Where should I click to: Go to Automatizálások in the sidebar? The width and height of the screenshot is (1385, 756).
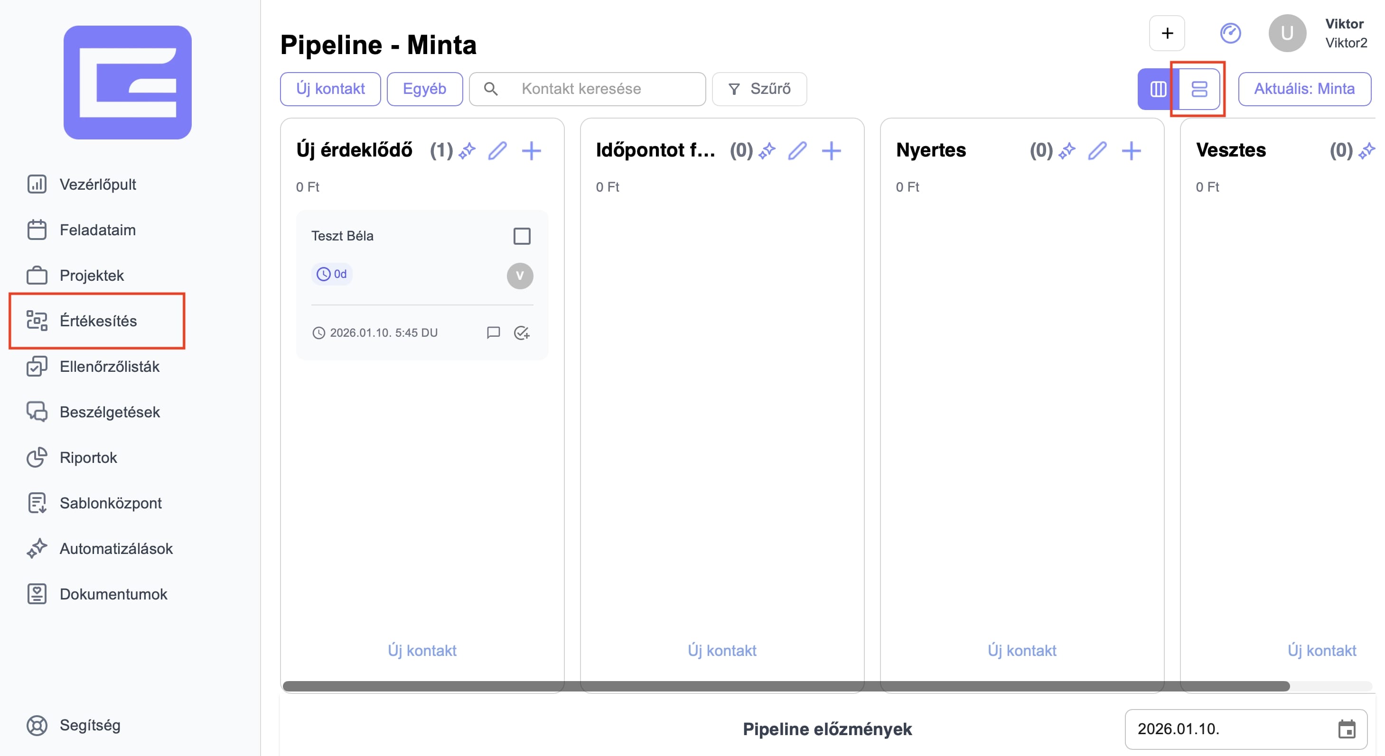tap(116, 549)
